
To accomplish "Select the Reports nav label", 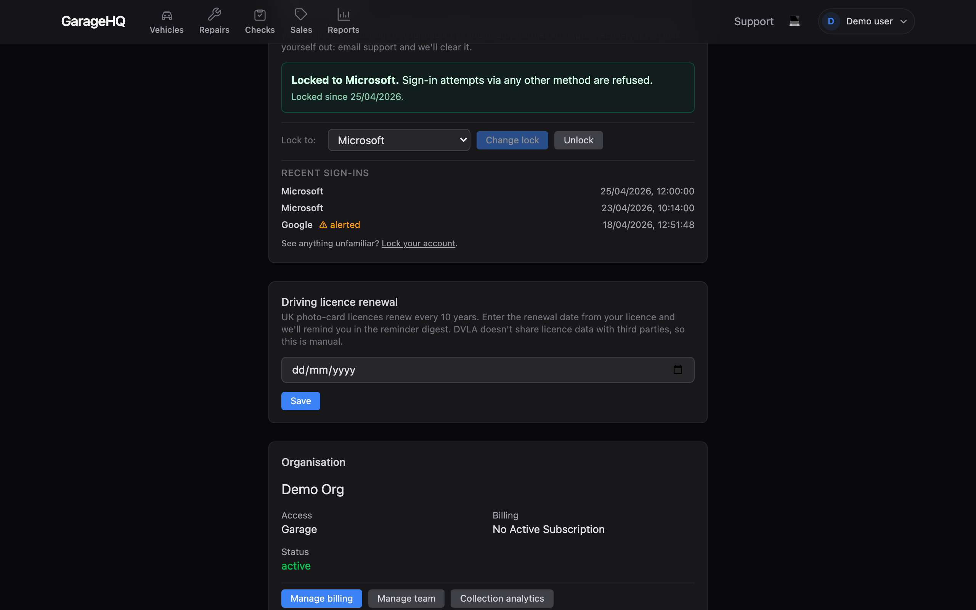I will [x=343, y=30].
